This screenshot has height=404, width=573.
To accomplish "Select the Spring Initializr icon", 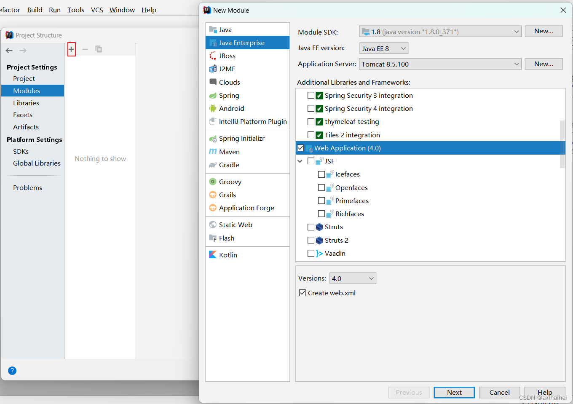I will click(213, 138).
